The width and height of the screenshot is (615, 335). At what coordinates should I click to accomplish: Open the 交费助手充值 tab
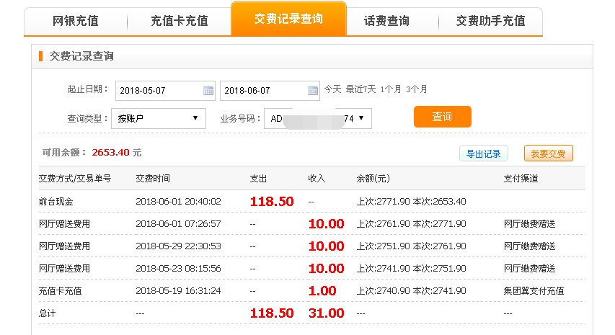pyautogui.click(x=490, y=21)
